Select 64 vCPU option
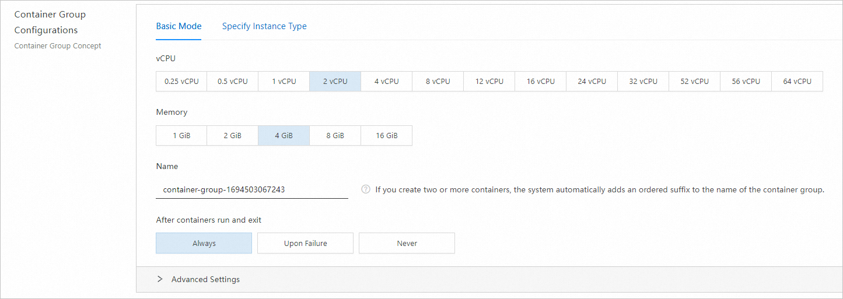The image size is (843, 299). pyautogui.click(x=797, y=82)
